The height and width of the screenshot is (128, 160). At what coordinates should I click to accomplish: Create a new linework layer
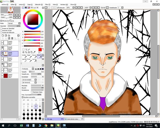click(x=6, y=35)
